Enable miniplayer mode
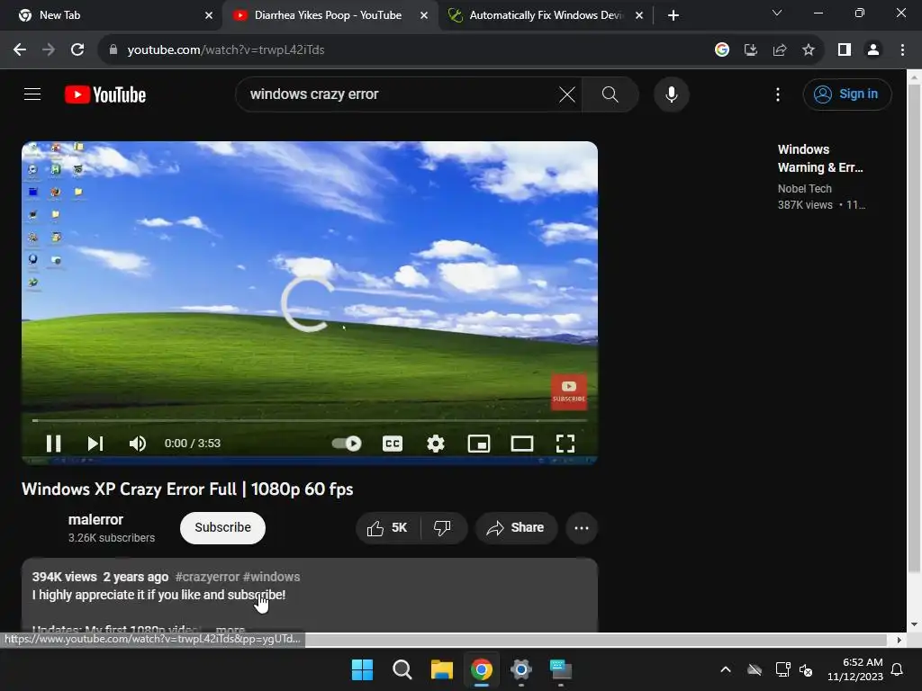The width and height of the screenshot is (922, 691). tap(479, 444)
